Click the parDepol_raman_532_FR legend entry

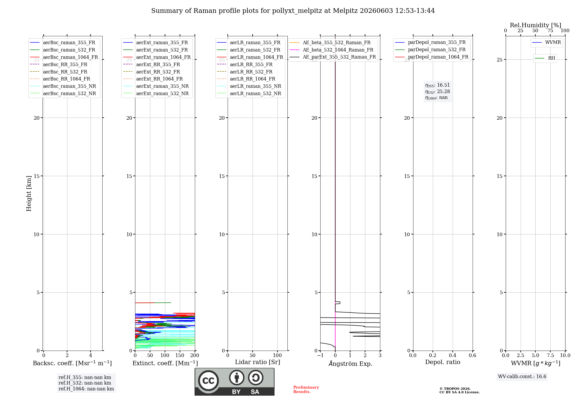[430, 50]
